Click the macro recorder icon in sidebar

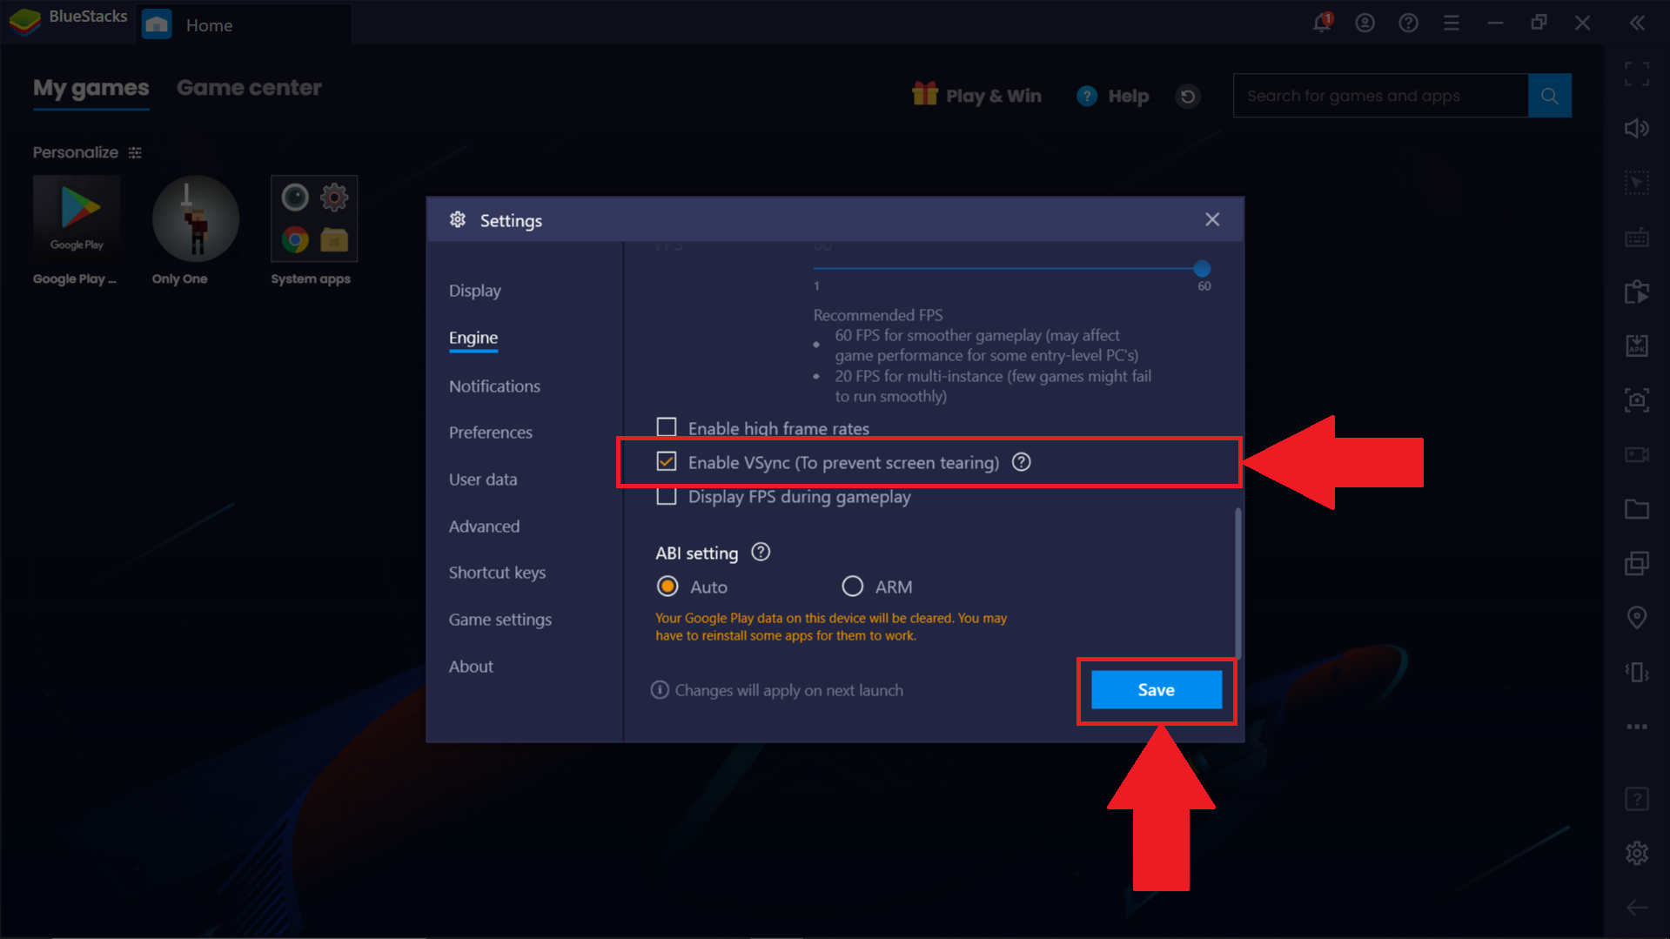[x=1637, y=292]
